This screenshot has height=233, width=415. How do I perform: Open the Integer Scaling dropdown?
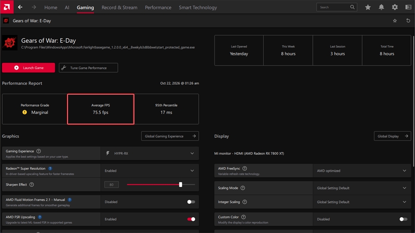tap(362, 202)
